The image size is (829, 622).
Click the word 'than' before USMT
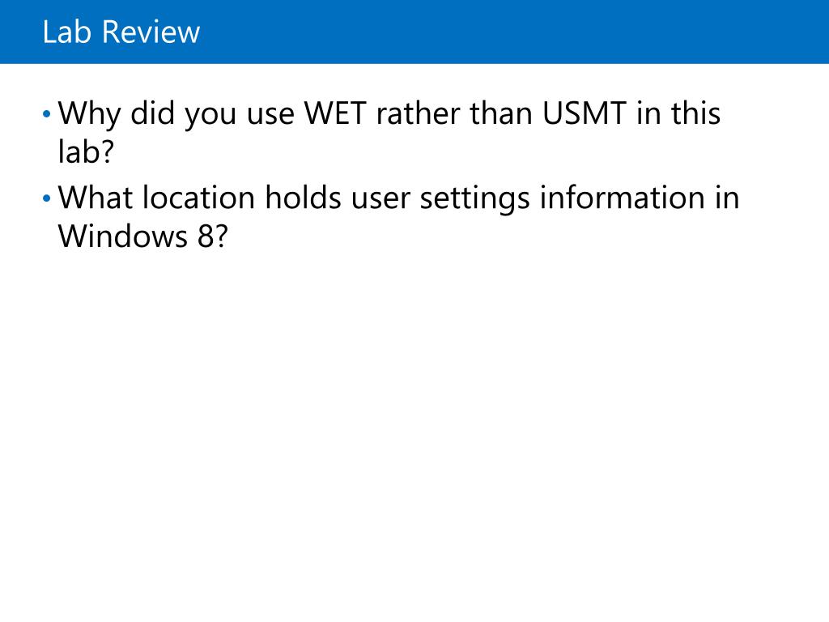500,113
